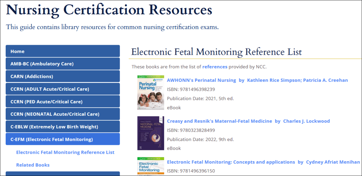362x176 pixels.
Task: Select CCRN (ADULT Acute/Critical Care) tab
Action: 63,89
